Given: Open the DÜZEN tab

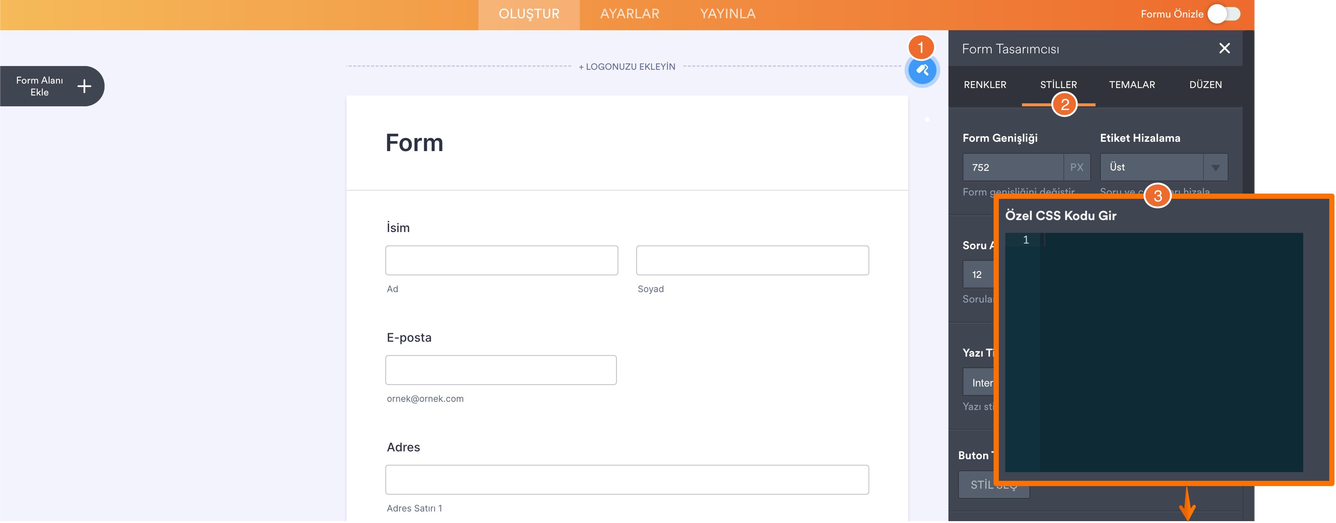Looking at the screenshot, I should (x=1205, y=84).
